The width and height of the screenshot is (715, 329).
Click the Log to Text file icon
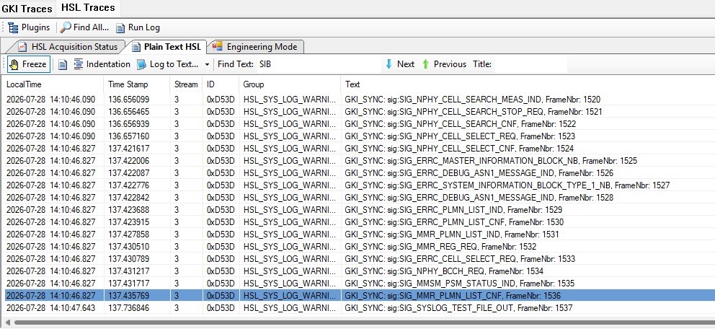(142, 64)
